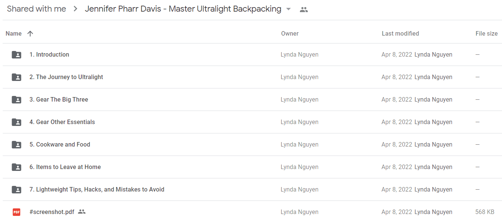Click the File size column header
The width and height of the screenshot is (502, 223).
[487, 33]
